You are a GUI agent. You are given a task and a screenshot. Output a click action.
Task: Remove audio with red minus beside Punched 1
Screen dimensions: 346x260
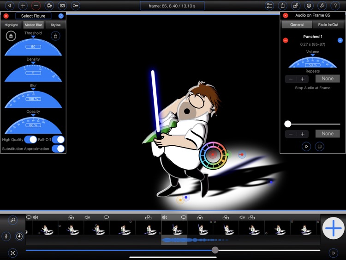pyautogui.click(x=286, y=40)
